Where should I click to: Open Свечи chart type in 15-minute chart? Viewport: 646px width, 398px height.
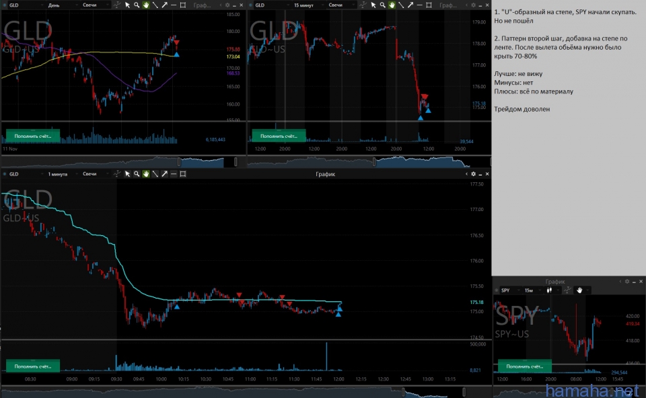[x=342, y=5]
